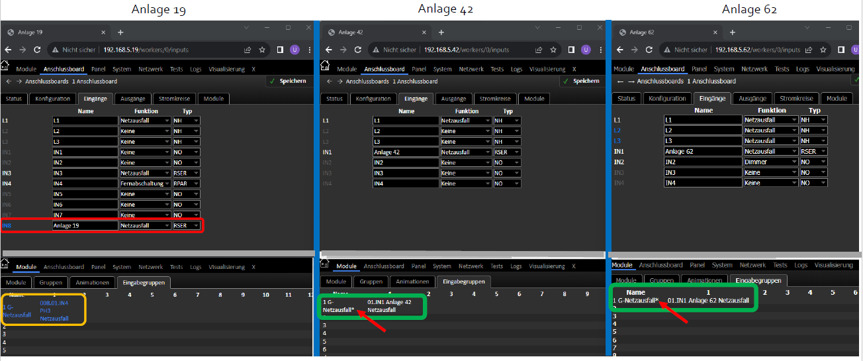Click the user profile avatar in Anlage 19

(295, 50)
